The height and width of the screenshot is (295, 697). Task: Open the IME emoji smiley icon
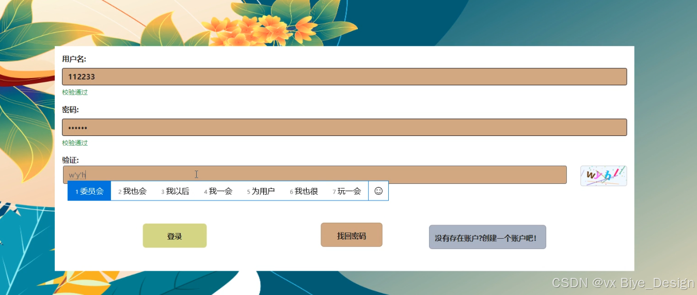coord(378,191)
